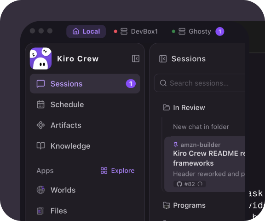Click the In Review folder icon

coord(166,108)
